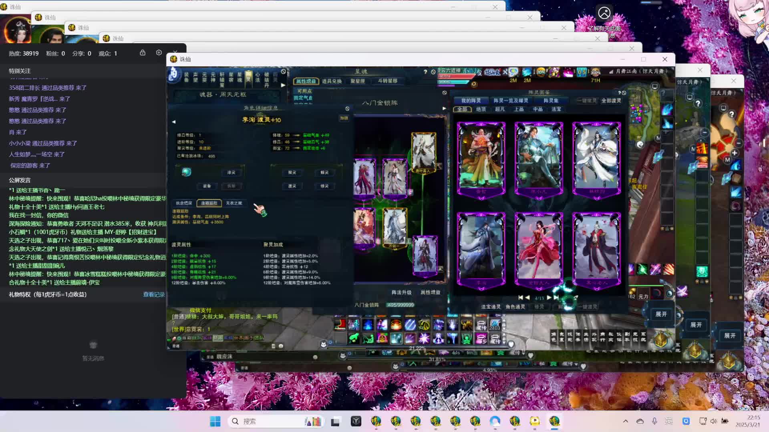Click the speech bubble buff icon
Image resolution: width=769 pixels, height=432 pixels.
tap(513, 72)
